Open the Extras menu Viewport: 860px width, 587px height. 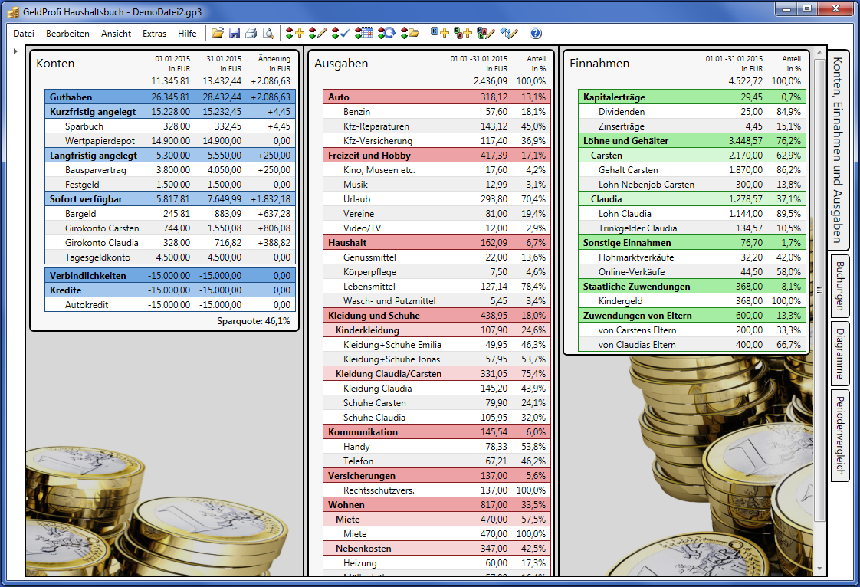(x=154, y=34)
